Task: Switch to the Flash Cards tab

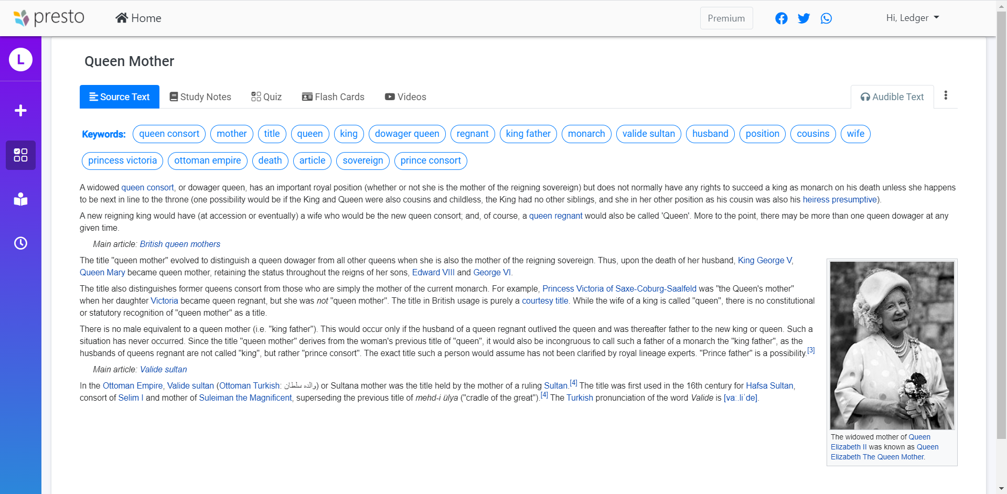Action: 333,97
